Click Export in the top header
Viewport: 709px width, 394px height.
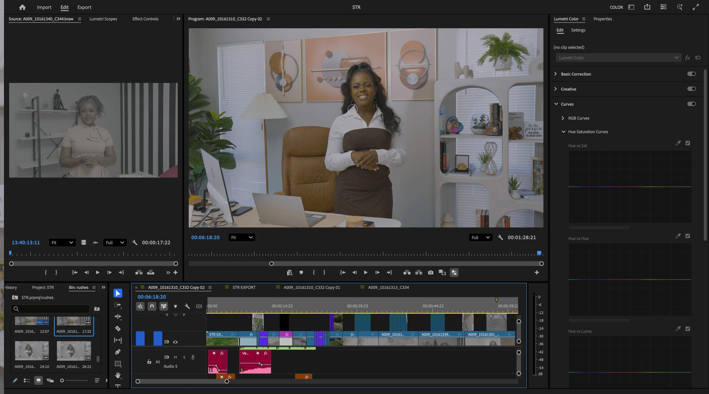pyautogui.click(x=84, y=7)
